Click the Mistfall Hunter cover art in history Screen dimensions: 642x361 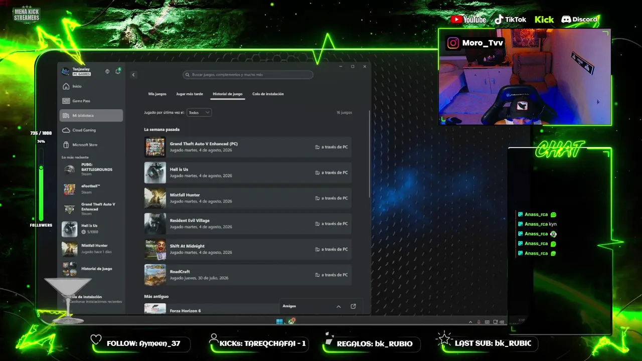[x=155, y=198]
